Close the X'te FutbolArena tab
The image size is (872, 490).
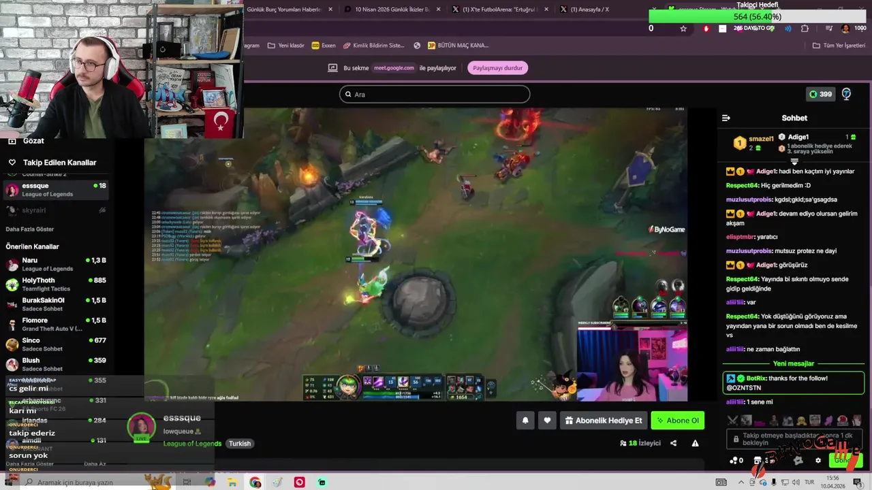(x=547, y=10)
